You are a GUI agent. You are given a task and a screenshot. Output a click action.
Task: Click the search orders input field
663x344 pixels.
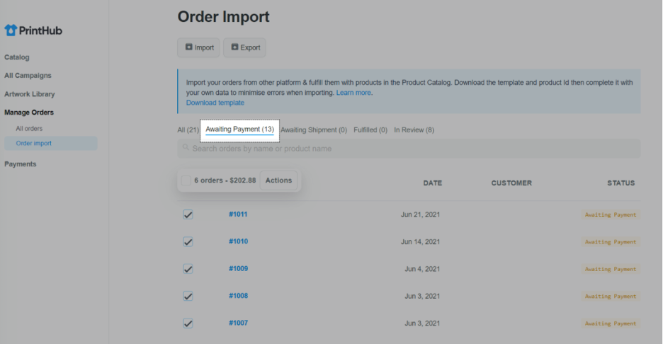point(411,149)
